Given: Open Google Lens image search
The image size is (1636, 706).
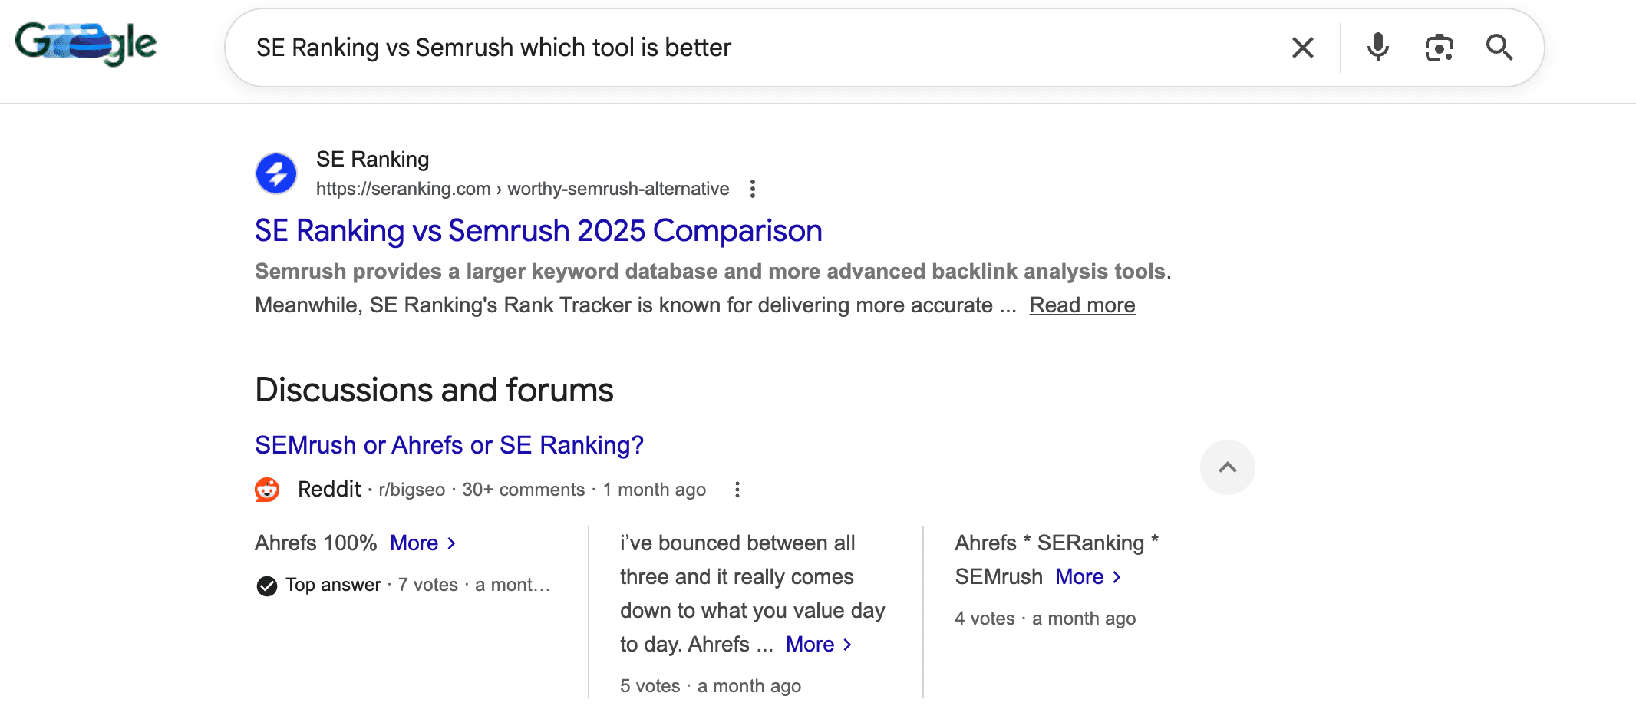Looking at the screenshot, I should tap(1439, 47).
